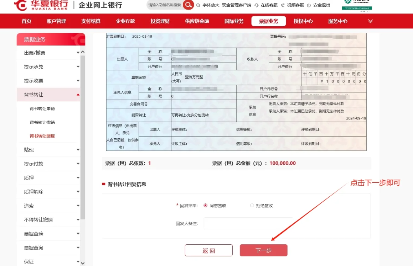Image resolution: width=413 pixels, height=266 pixels.
Task: Click the 背书转让回复信息 section heading
Action: click(127, 184)
